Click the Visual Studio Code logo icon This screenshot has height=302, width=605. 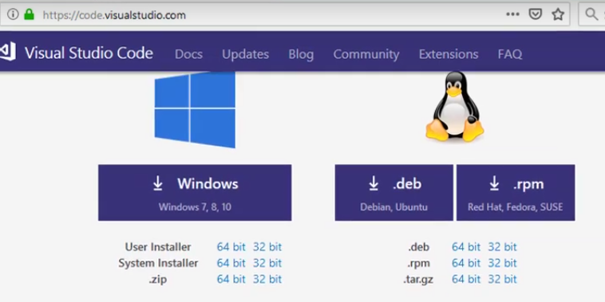[x=8, y=51]
